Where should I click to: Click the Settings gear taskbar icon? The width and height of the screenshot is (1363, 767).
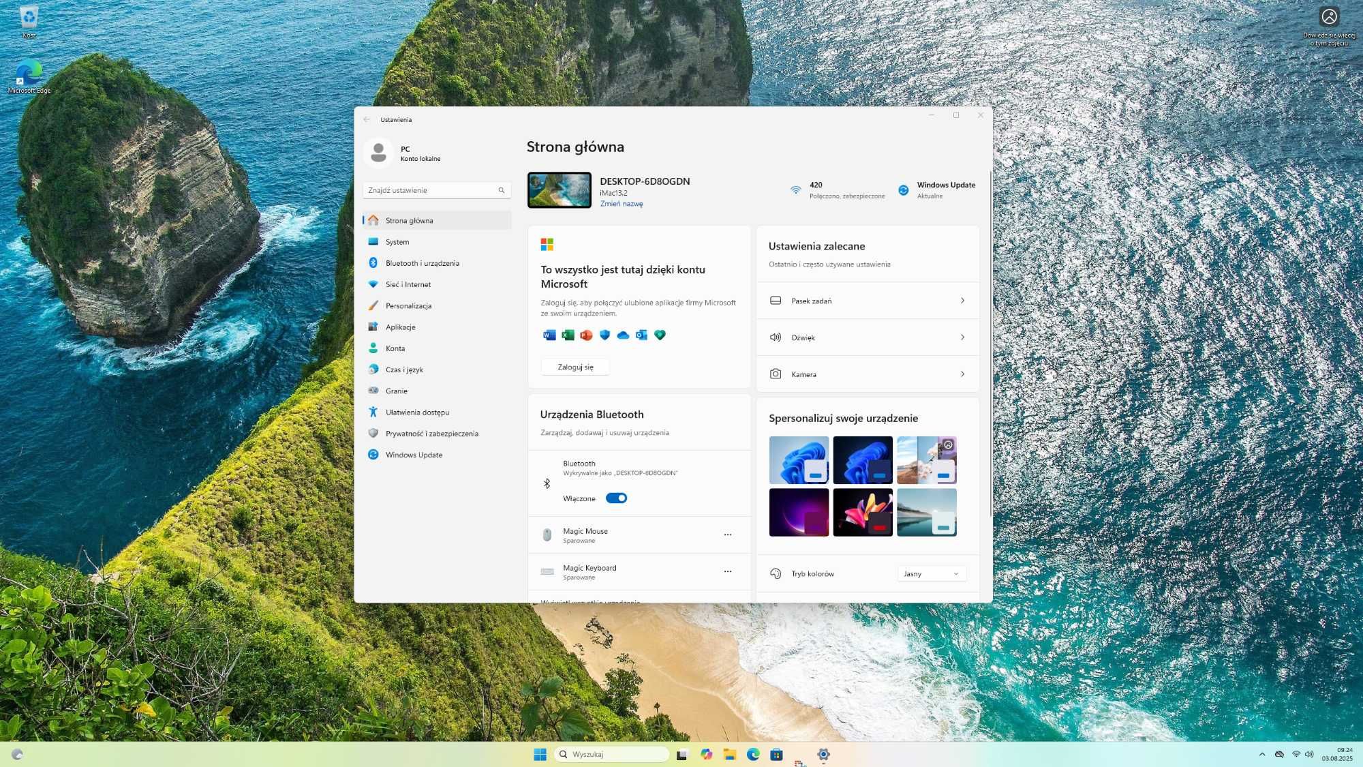(823, 754)
